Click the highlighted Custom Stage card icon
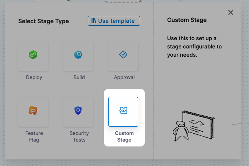Screen dimensions: 249x166 pos(123,111)
